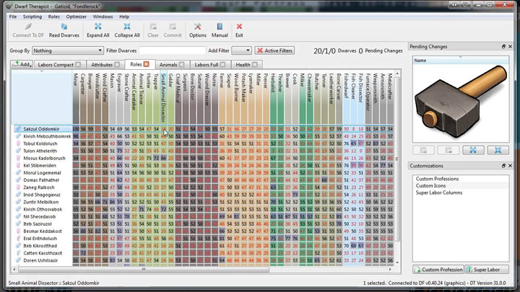Viewport: 520px width, 292px height.
Task: Click the Read Dwarves toolbar icon
Action: [64, 30]
